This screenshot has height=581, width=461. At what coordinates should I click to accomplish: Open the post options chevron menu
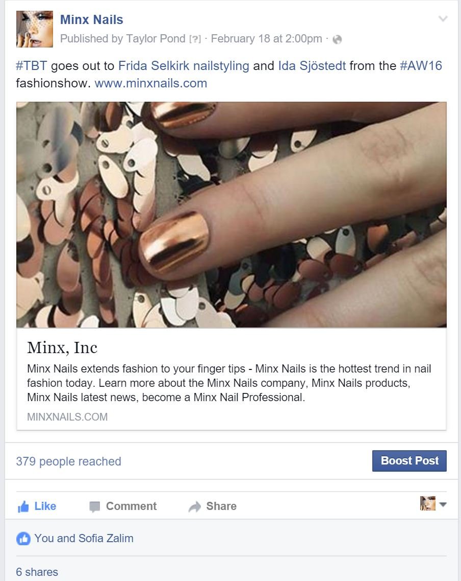click(443, 18)
